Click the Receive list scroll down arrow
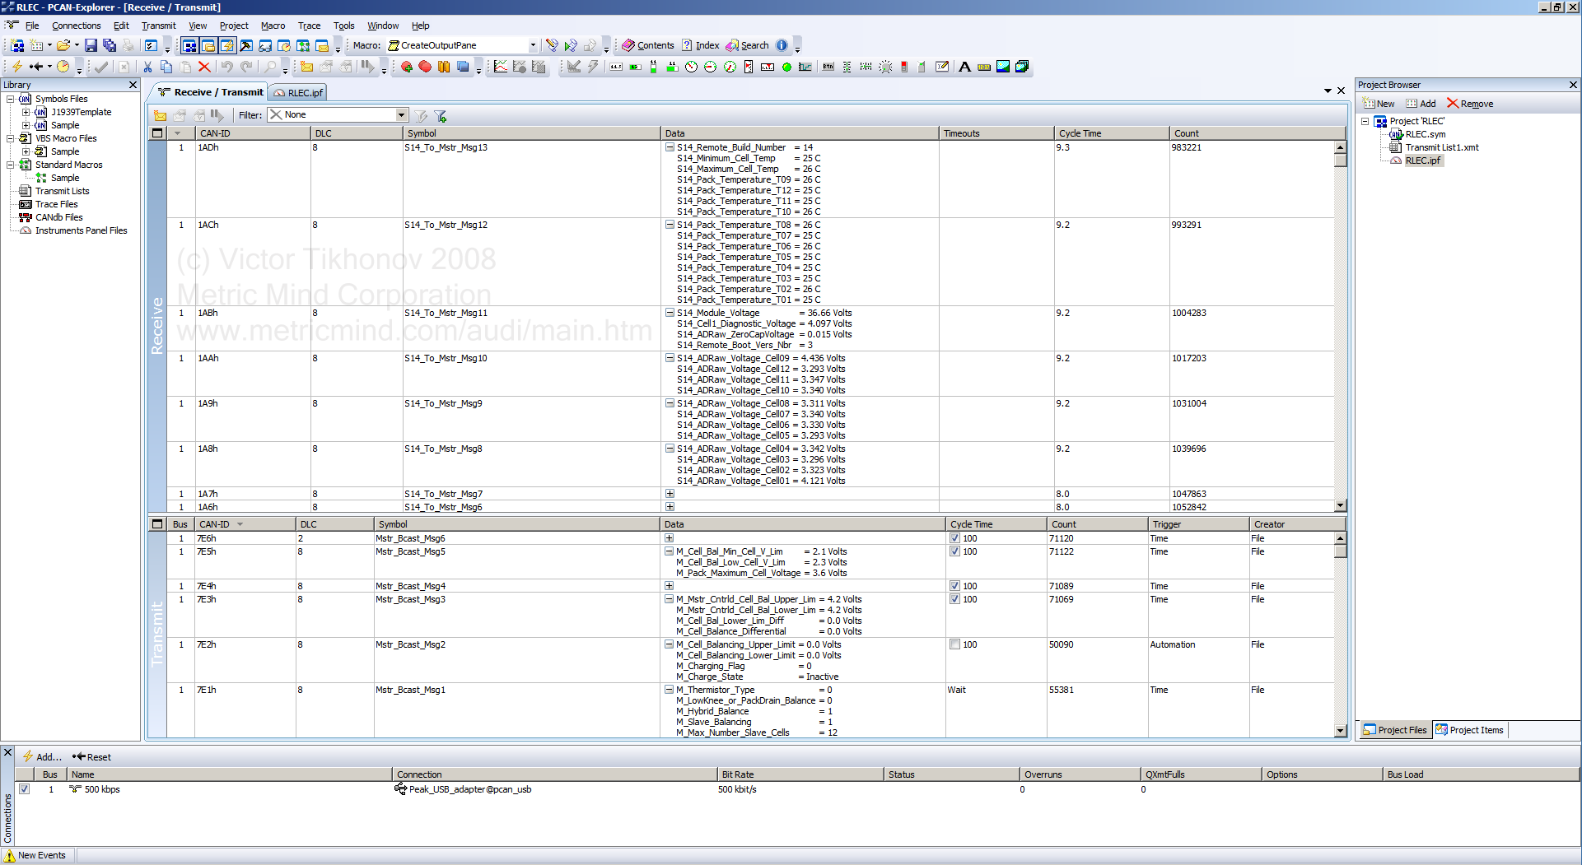This screenshot has height=865, width=1582. click(1340, 505)
